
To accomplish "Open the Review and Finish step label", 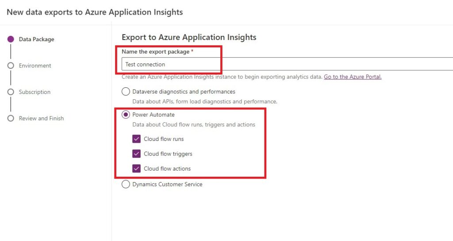I will coord(41,118).
